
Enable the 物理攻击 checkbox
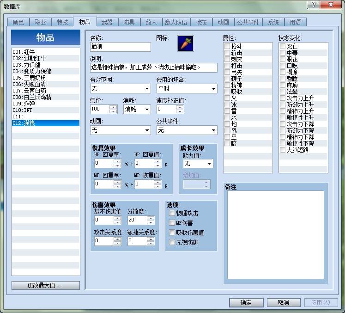pos(172,213)
